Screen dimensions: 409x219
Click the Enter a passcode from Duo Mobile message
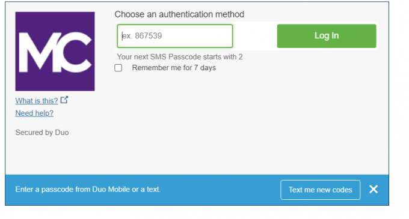[88, 190]
